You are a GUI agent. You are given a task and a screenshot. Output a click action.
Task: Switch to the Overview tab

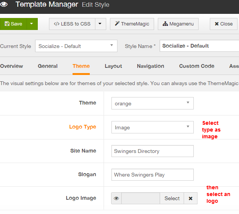pos(12,66)
